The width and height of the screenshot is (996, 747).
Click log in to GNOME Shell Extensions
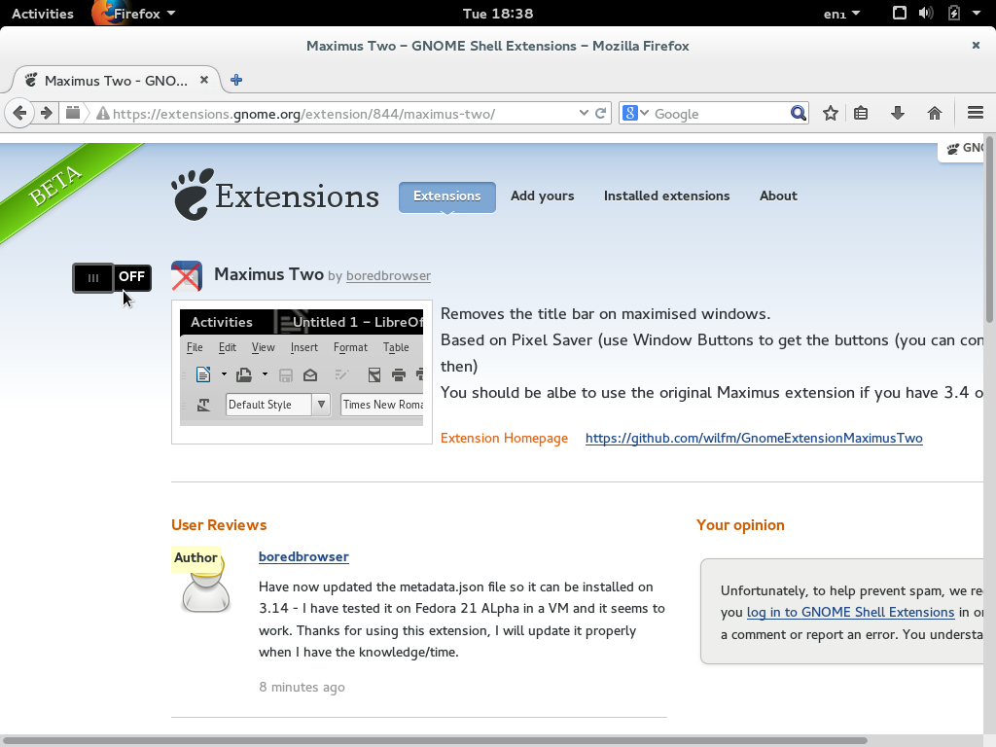coord(850,612)
